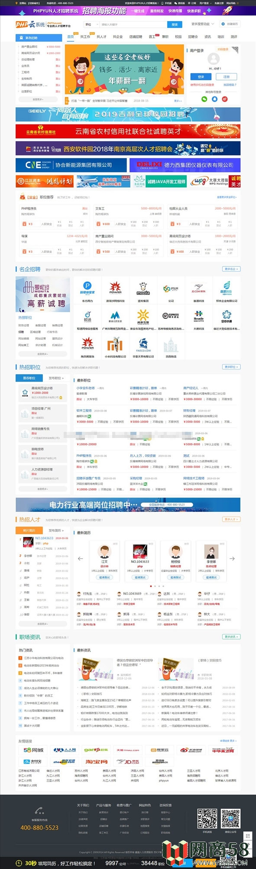Log in with the blue QQ icon
256x869 pixels.
tap(214, 99)
